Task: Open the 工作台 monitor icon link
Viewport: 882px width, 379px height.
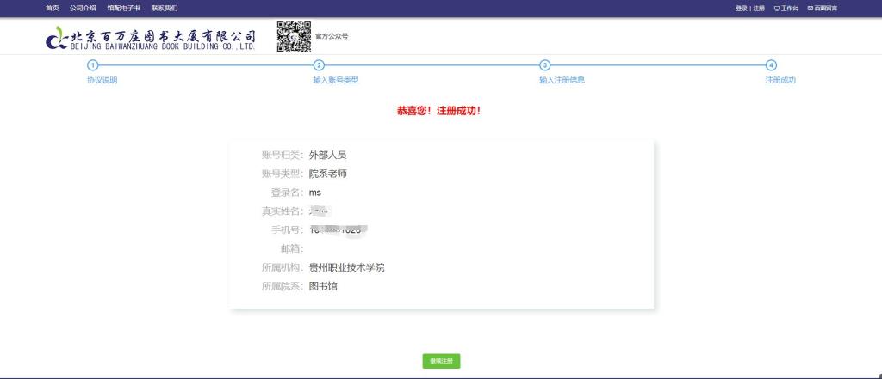Action: pos(786,9)
